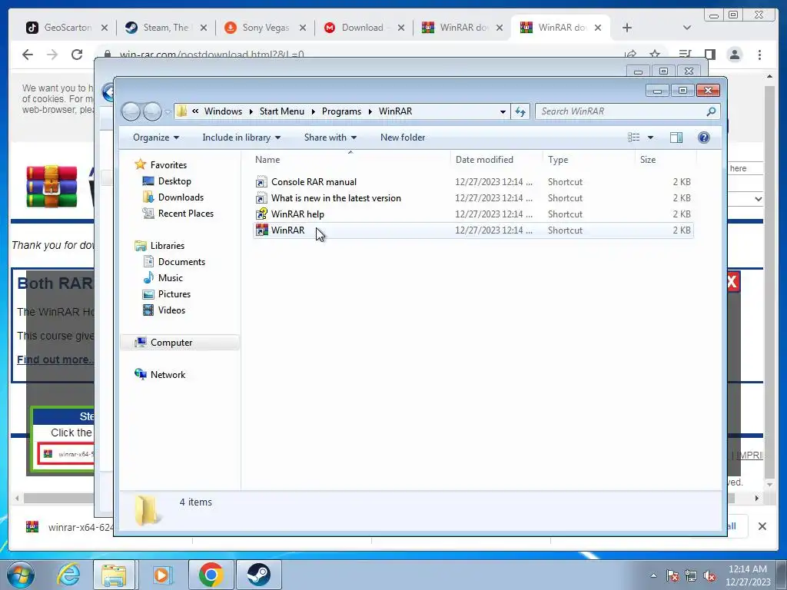787x590 pixels.
Task: Toggle the preview pane icon in Explorer
Action: click(x=676, y=138)
